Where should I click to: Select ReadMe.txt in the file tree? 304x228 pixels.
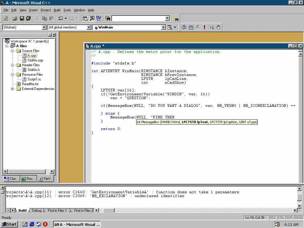pyautogui.click(x=30, y=84)
